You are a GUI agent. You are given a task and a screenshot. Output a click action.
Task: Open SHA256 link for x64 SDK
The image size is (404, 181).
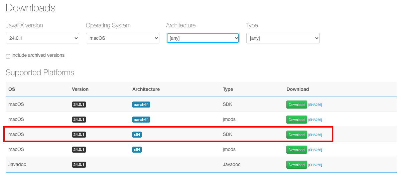click(x=315, y=135)
